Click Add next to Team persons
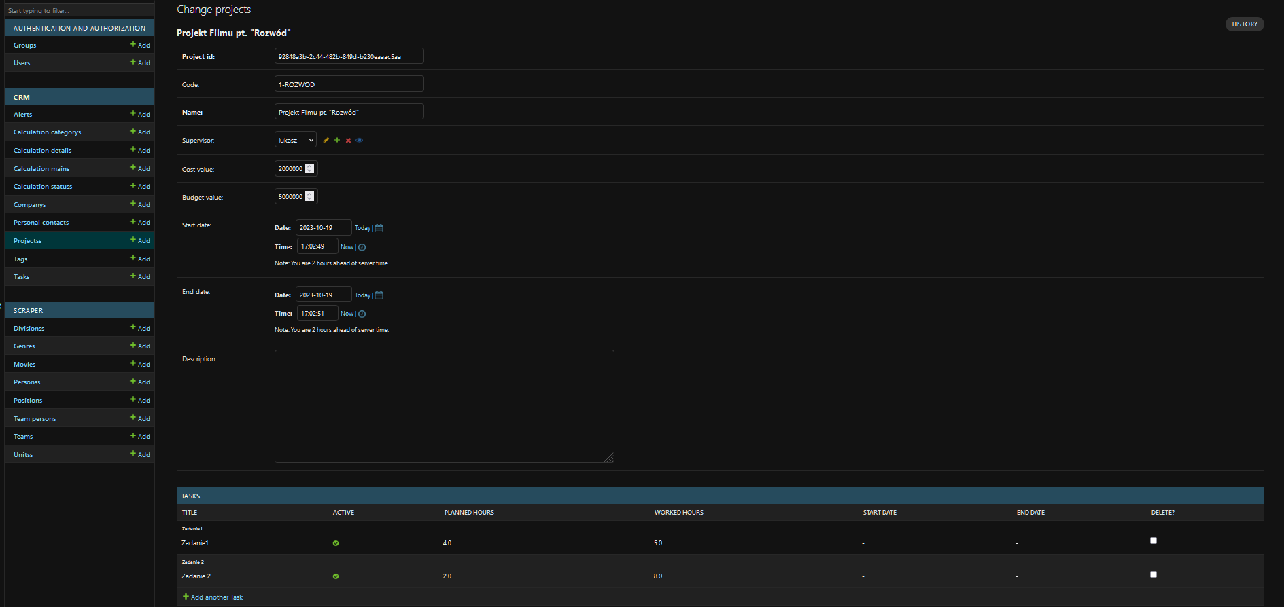Image resolution: width=1284 pixels, height=607 pixels. point(140,418)
